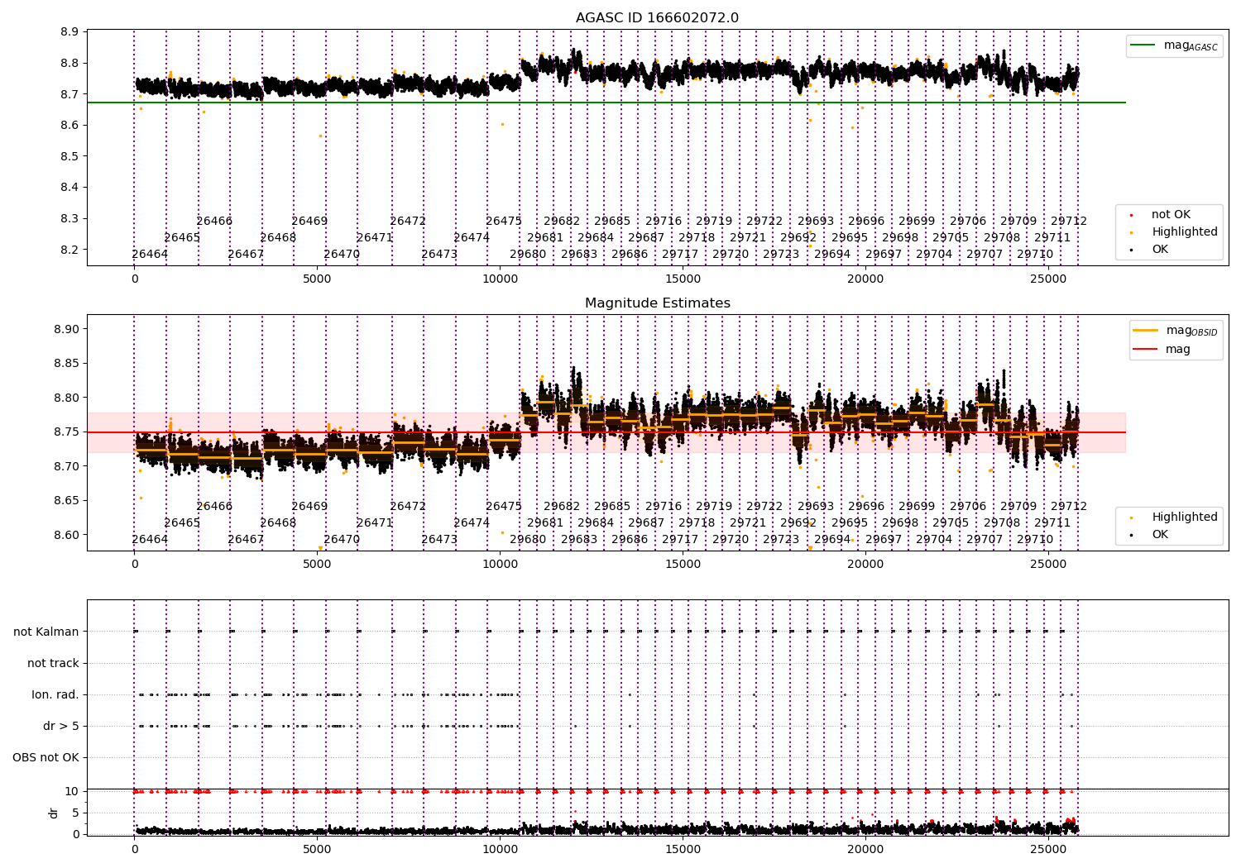Click OBSID label 26472 in top plot
This screenshot has width=1241, height=868.
pyautogui.click(x=408, y=222)
